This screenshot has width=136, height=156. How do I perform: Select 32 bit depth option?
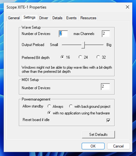(98, 57)
